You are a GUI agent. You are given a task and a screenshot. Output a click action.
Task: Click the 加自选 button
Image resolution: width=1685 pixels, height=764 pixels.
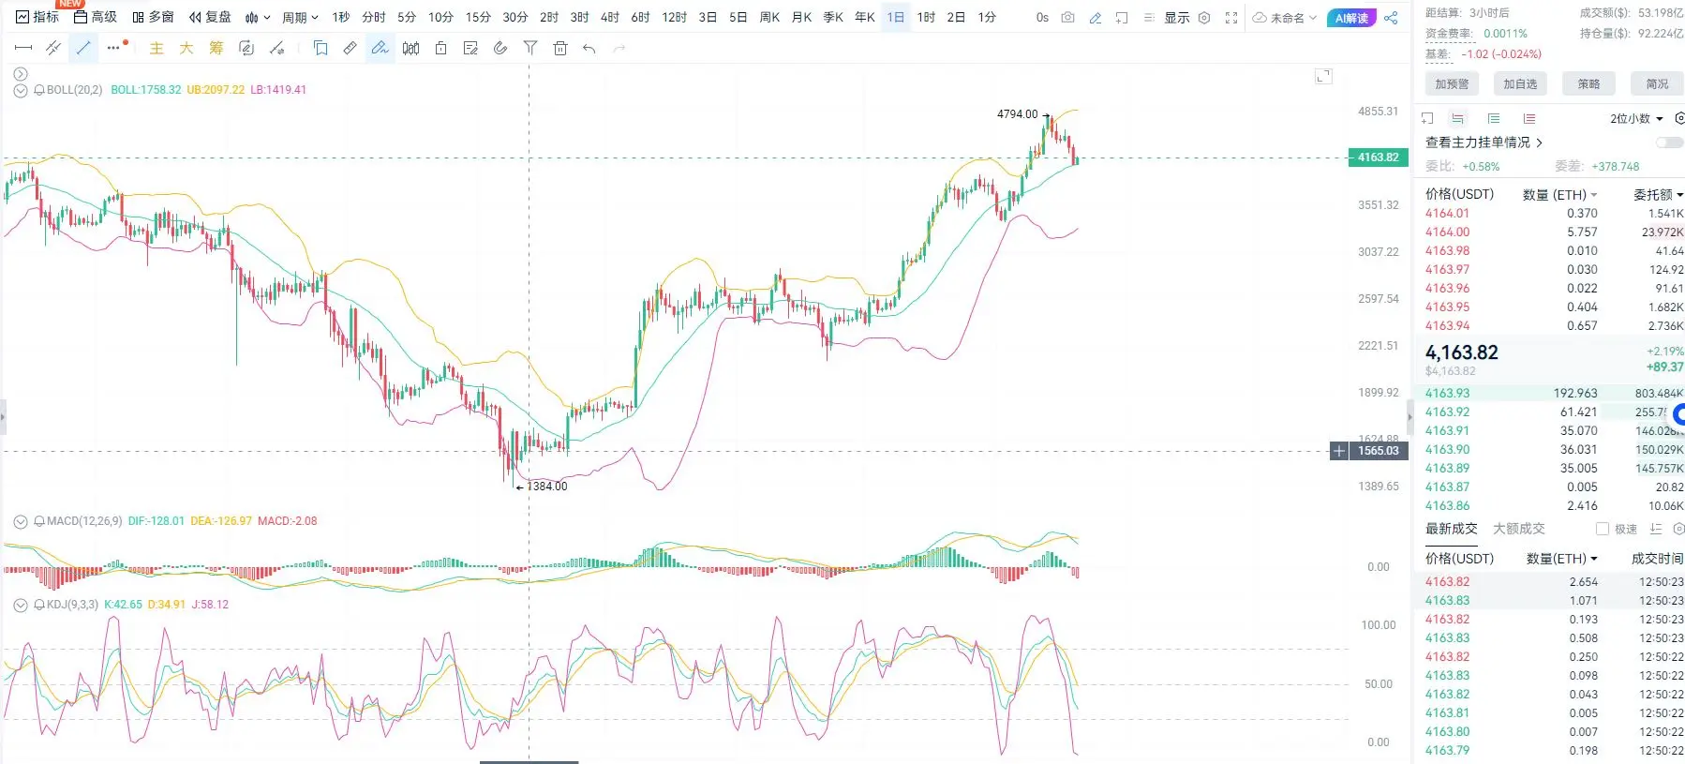tap(1520, 83)
